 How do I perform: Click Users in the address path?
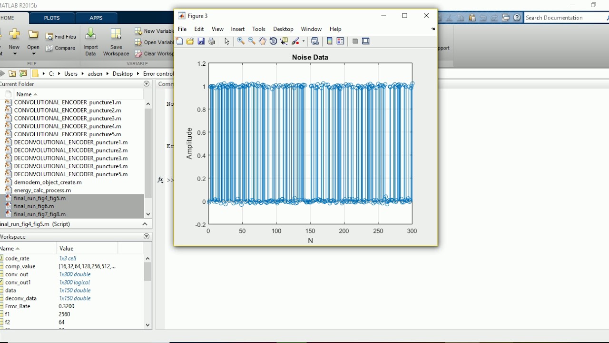pyautogui.click(x=71, y=74)
